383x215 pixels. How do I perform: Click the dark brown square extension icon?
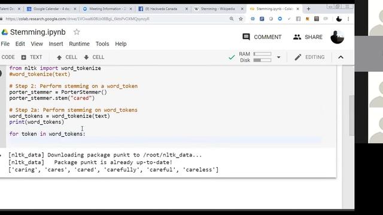click(x=317, y=19)
